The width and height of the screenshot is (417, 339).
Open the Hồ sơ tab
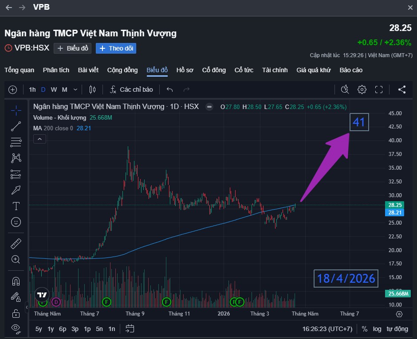[x=185, y=70]
